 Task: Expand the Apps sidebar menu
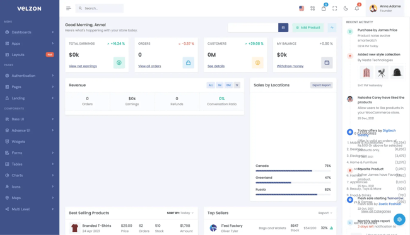[x=30, y=43]
